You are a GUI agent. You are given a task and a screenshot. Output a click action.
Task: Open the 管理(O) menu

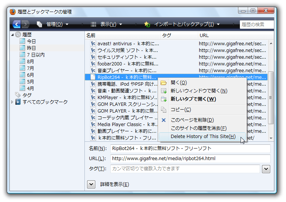coord(53,24)
